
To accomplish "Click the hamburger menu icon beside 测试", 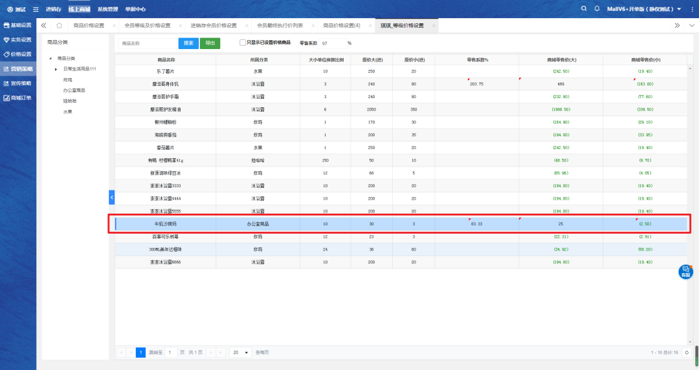I will [35, 9].
